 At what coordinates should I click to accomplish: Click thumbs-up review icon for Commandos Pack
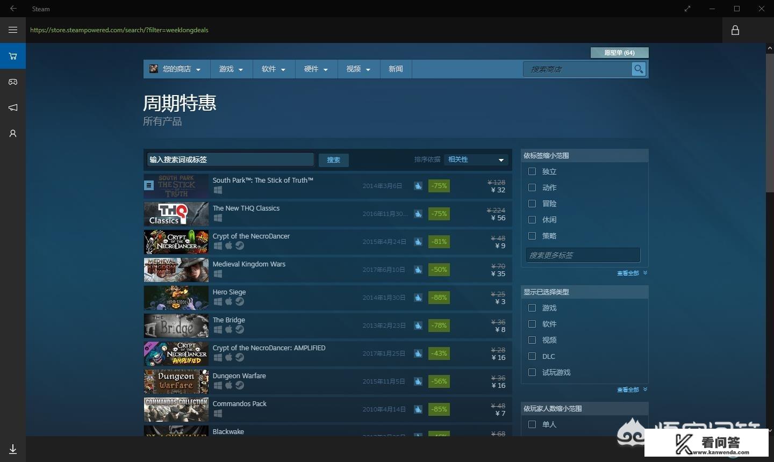point(418,409)
